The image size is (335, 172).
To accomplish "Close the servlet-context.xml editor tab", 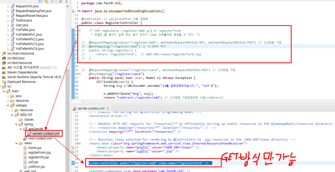I will click(108, 108).
